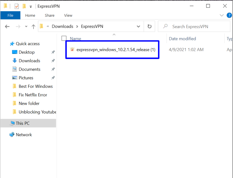This screenshot has width=233, height=178.
Task: Click the Desktop icon in sidebar
Action: click(x=14, y=52)
